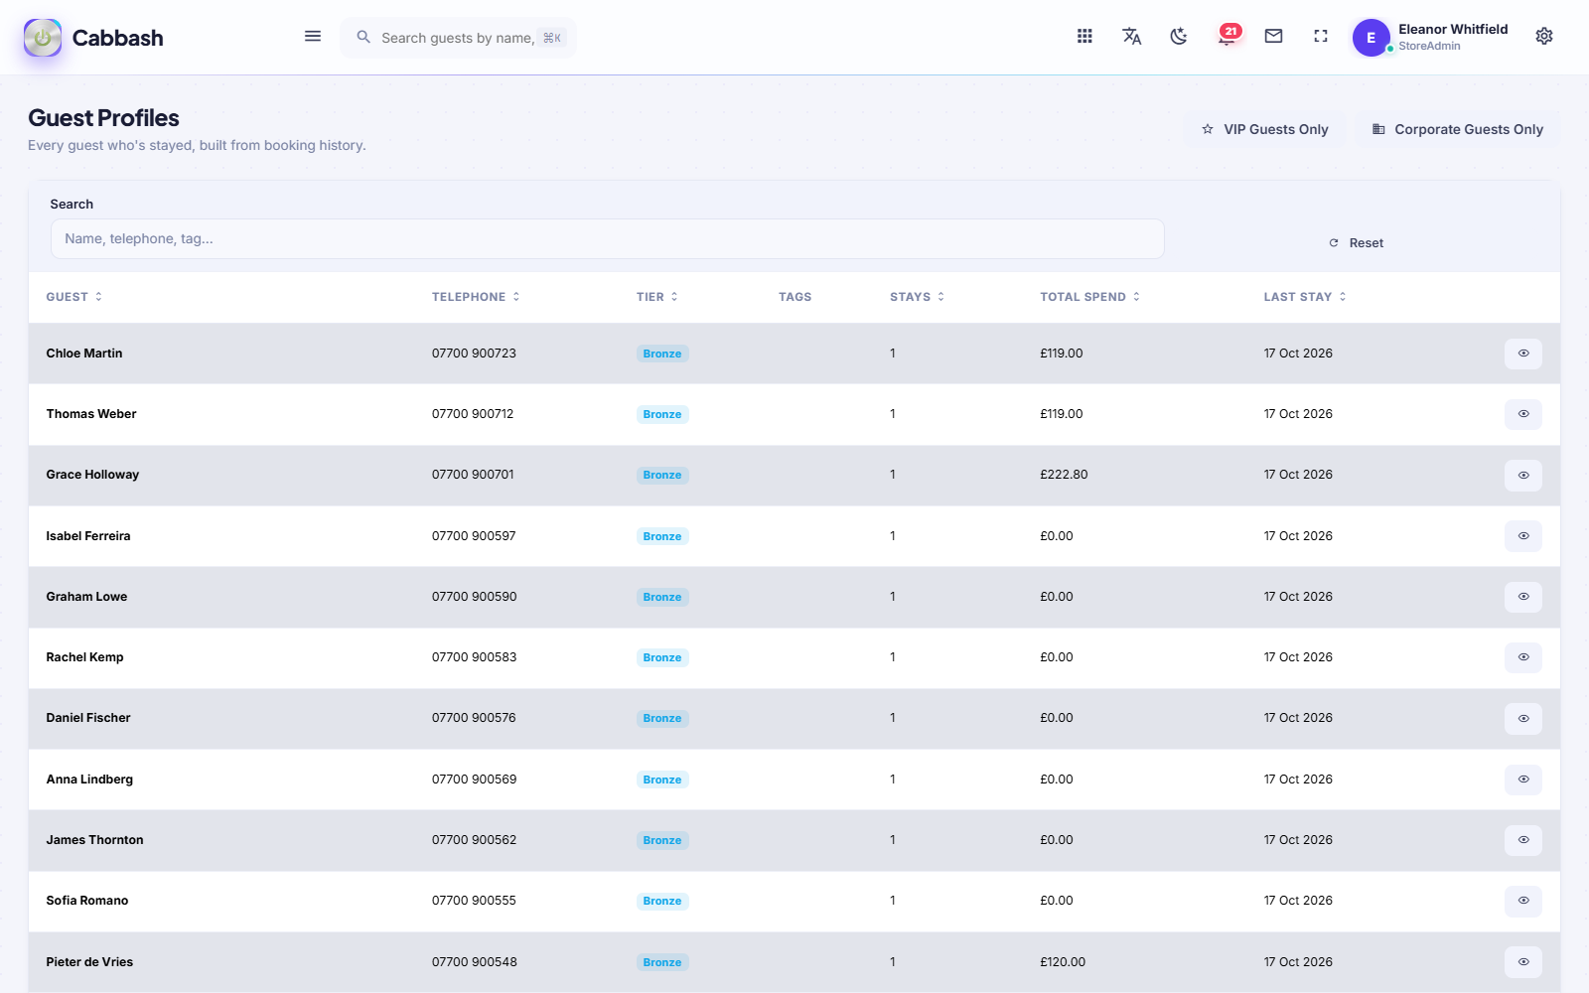Select guest name Isabel Ferreira
Viewport: 1589px width, 993px height.
coord(88,536)
